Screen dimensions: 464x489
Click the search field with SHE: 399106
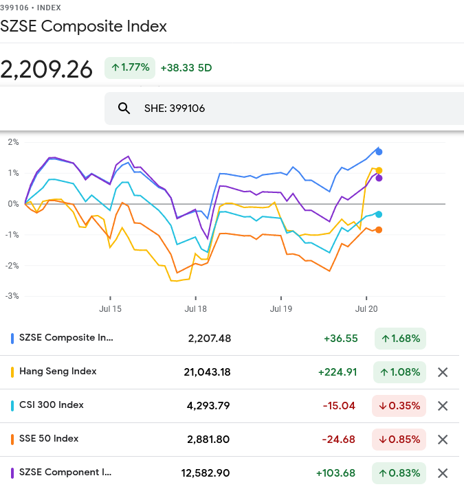pos(289,109)
